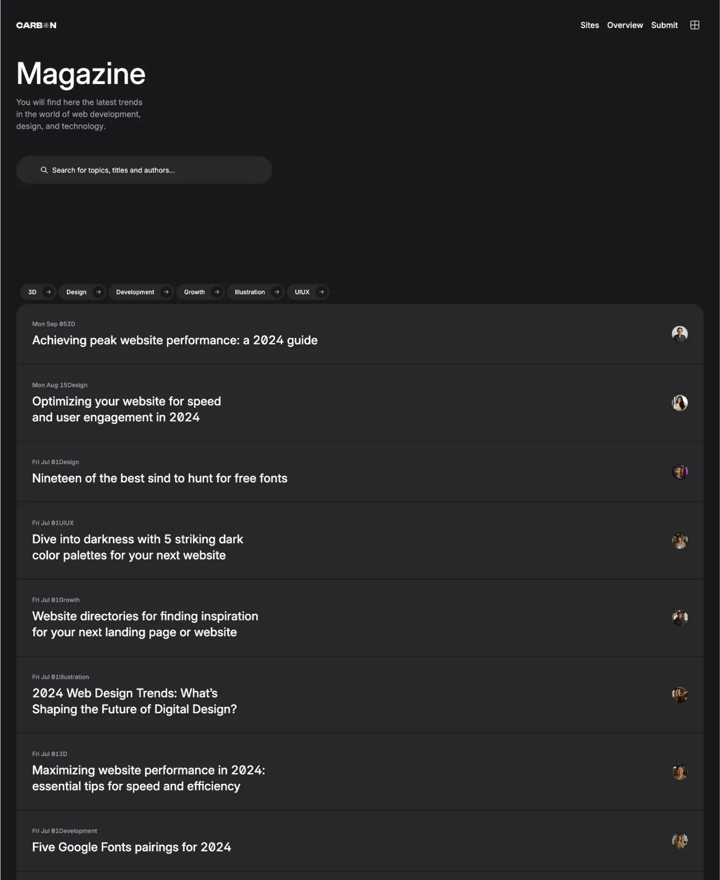The width and height of the screenshot is (720, 880).
Task: Click the arrow on the Development tag
Action: 166,292
